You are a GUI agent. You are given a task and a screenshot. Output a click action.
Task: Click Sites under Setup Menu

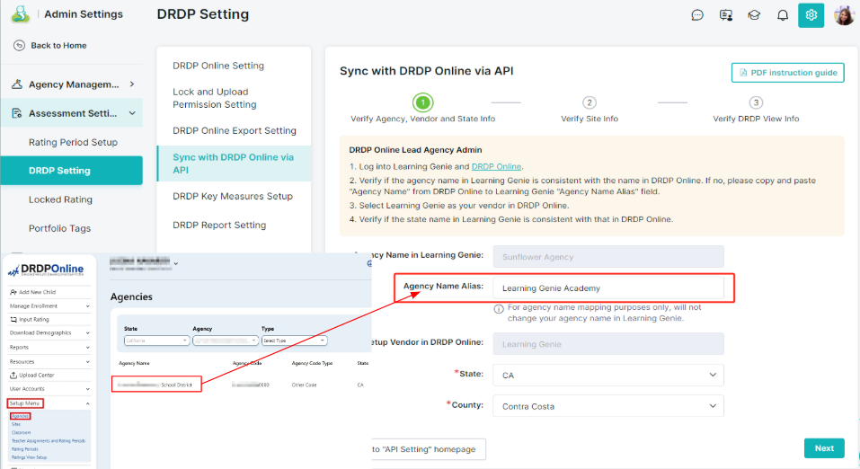point(16,425)
